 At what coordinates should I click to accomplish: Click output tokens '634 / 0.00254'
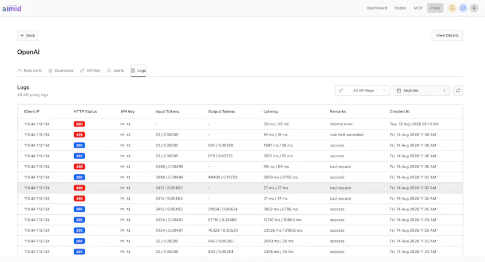tap(221, 252)
